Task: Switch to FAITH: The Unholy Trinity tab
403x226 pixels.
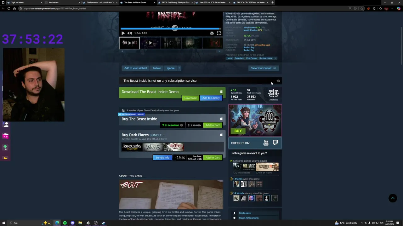Action: 175,3
